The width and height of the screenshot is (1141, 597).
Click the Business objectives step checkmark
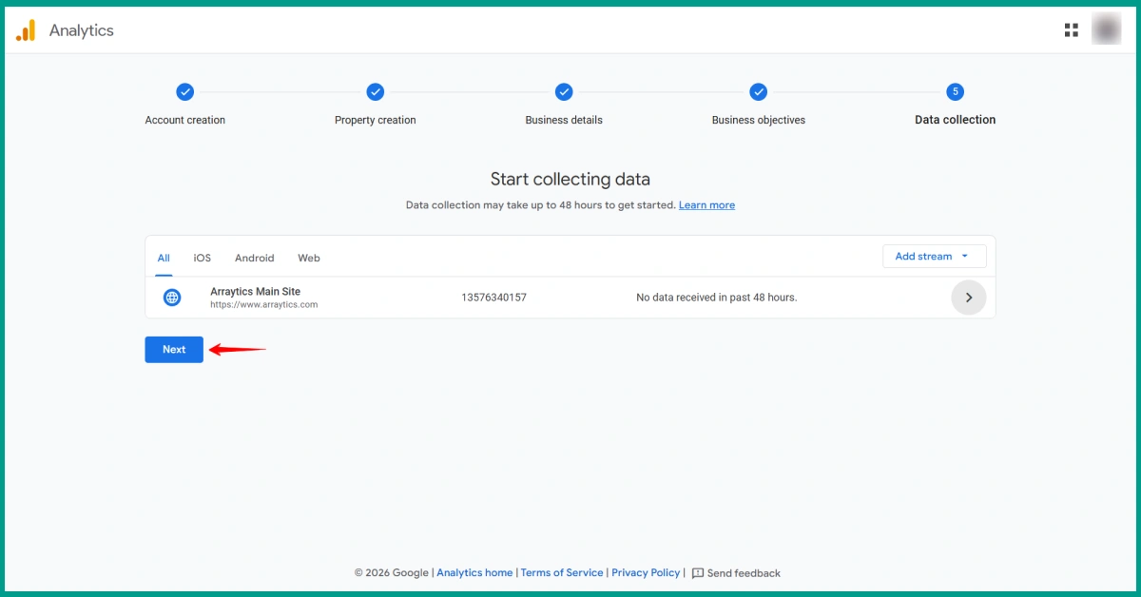tap(758, 92)
